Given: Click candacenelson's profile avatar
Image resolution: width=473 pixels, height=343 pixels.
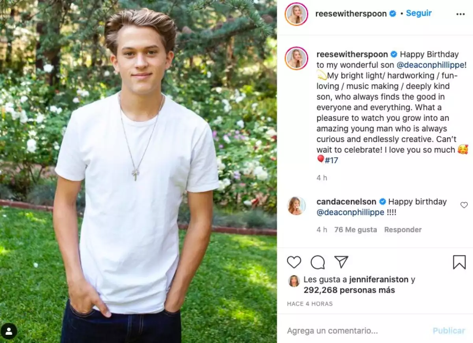Looking at the screenshot, I should [296, 205].
